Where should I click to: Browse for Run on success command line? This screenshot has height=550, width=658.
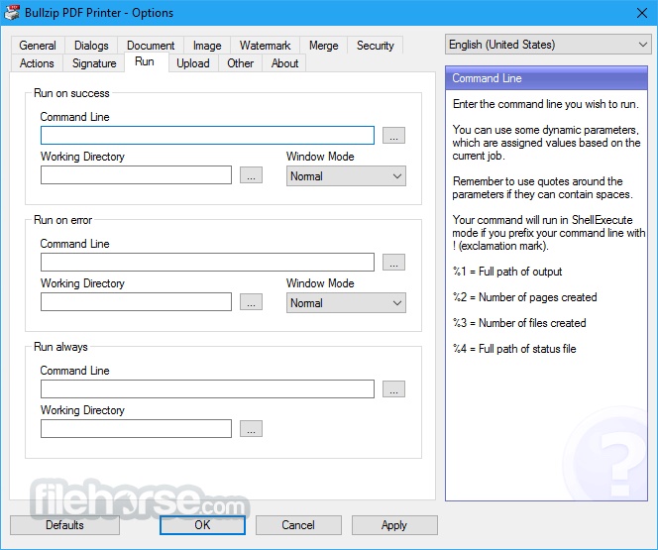point(393,136)
